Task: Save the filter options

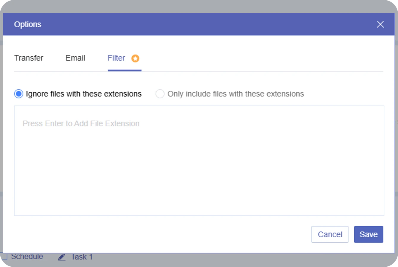Action: pos(369,234)
